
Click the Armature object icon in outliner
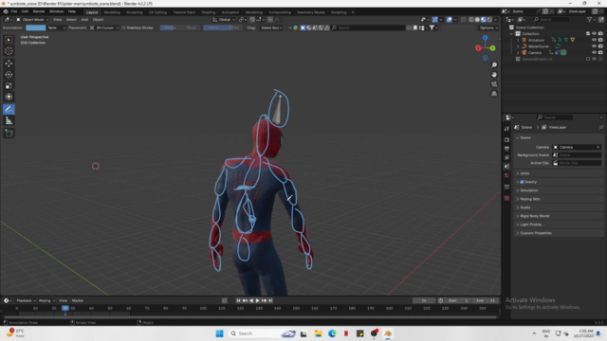pyautogui.click(x=524, y=40)
